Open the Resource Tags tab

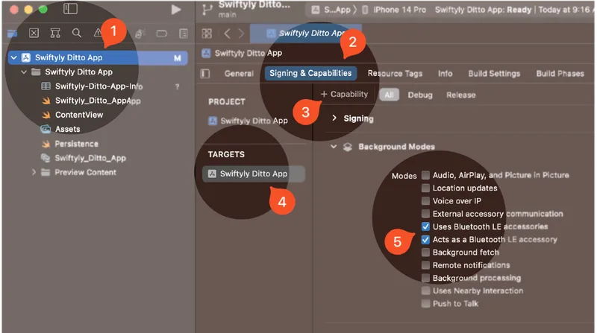click(x=395, y=73)
